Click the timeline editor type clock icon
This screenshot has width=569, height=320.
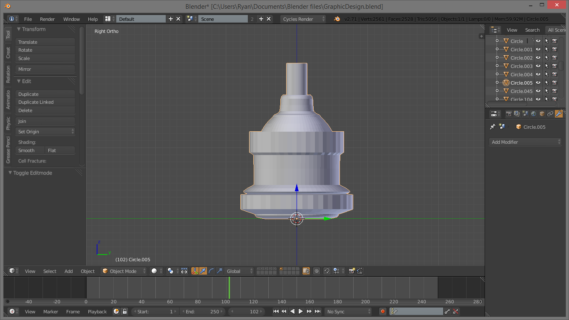[14, 311]
